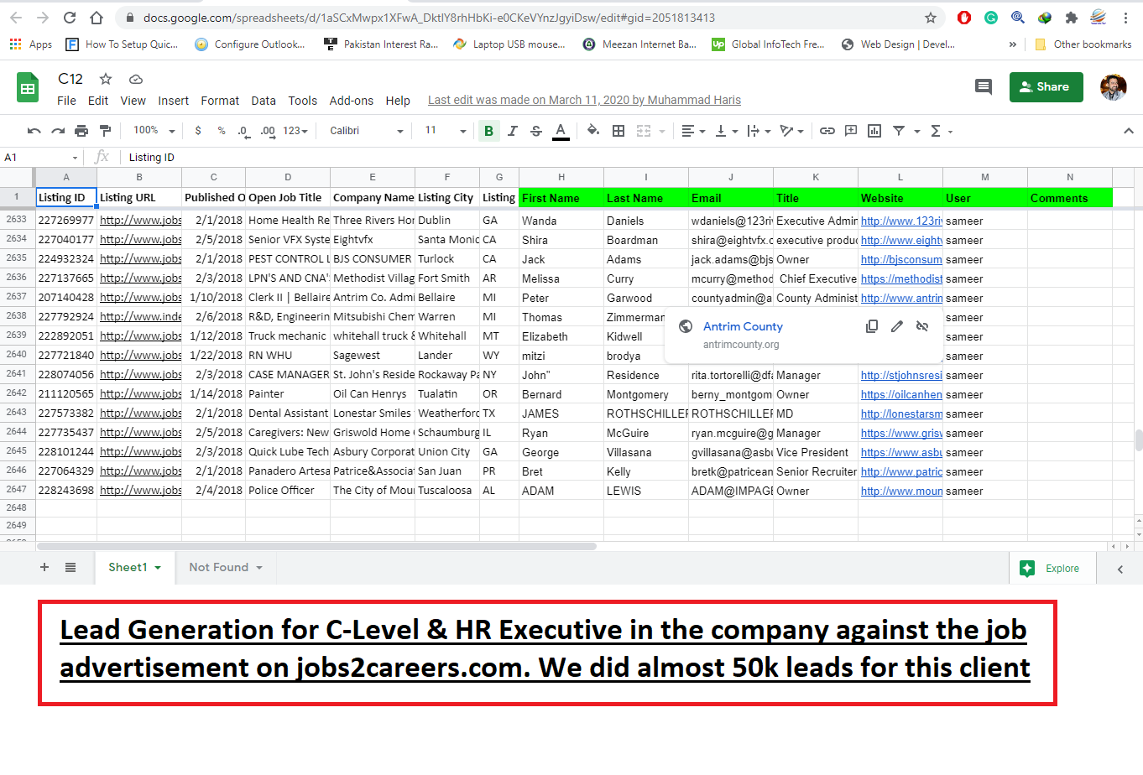The height and width of the screenshot is (775, 1143).
Task: Open the Data menu
Action: [264, 101]
